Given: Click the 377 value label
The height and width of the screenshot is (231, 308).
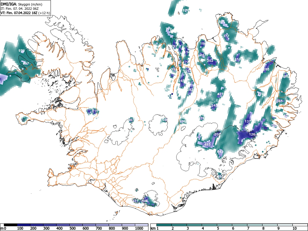Looking at the screenshot, I should (x=226, y=36).
